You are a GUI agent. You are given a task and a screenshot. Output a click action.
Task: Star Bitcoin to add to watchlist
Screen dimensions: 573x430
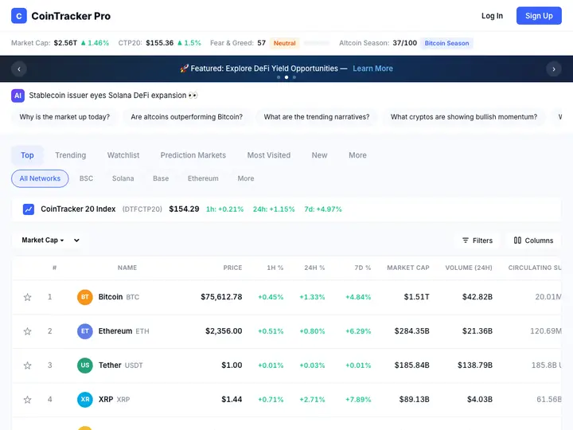27,297
